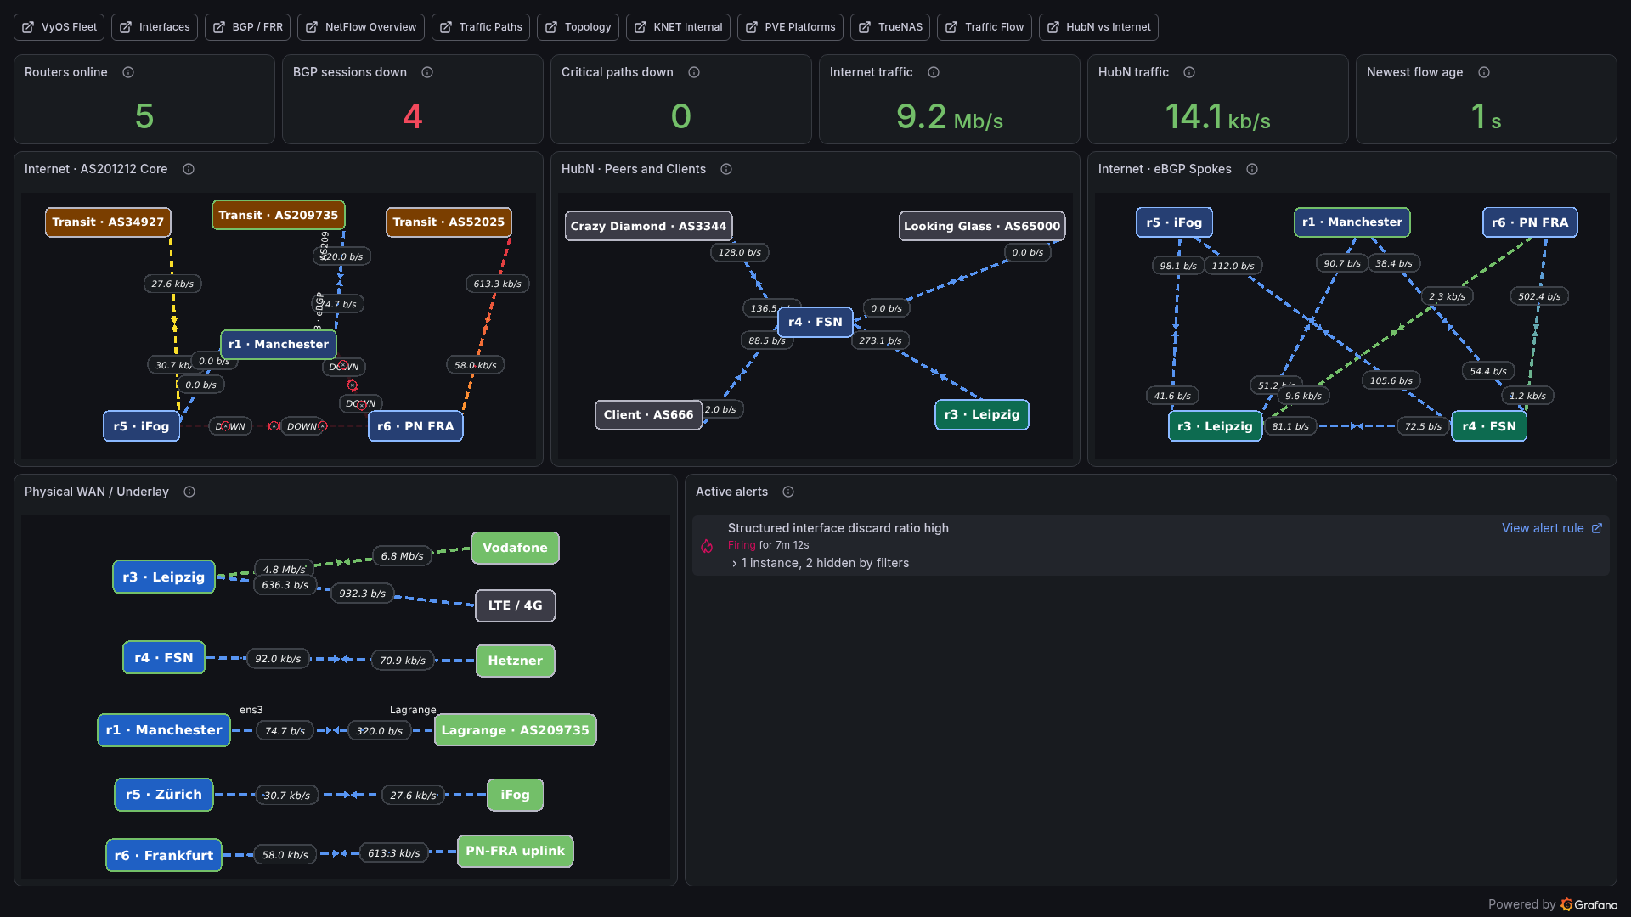1631x917 pixels.
Task: Show info for Critical paths down panel
Action: point(694,72)
